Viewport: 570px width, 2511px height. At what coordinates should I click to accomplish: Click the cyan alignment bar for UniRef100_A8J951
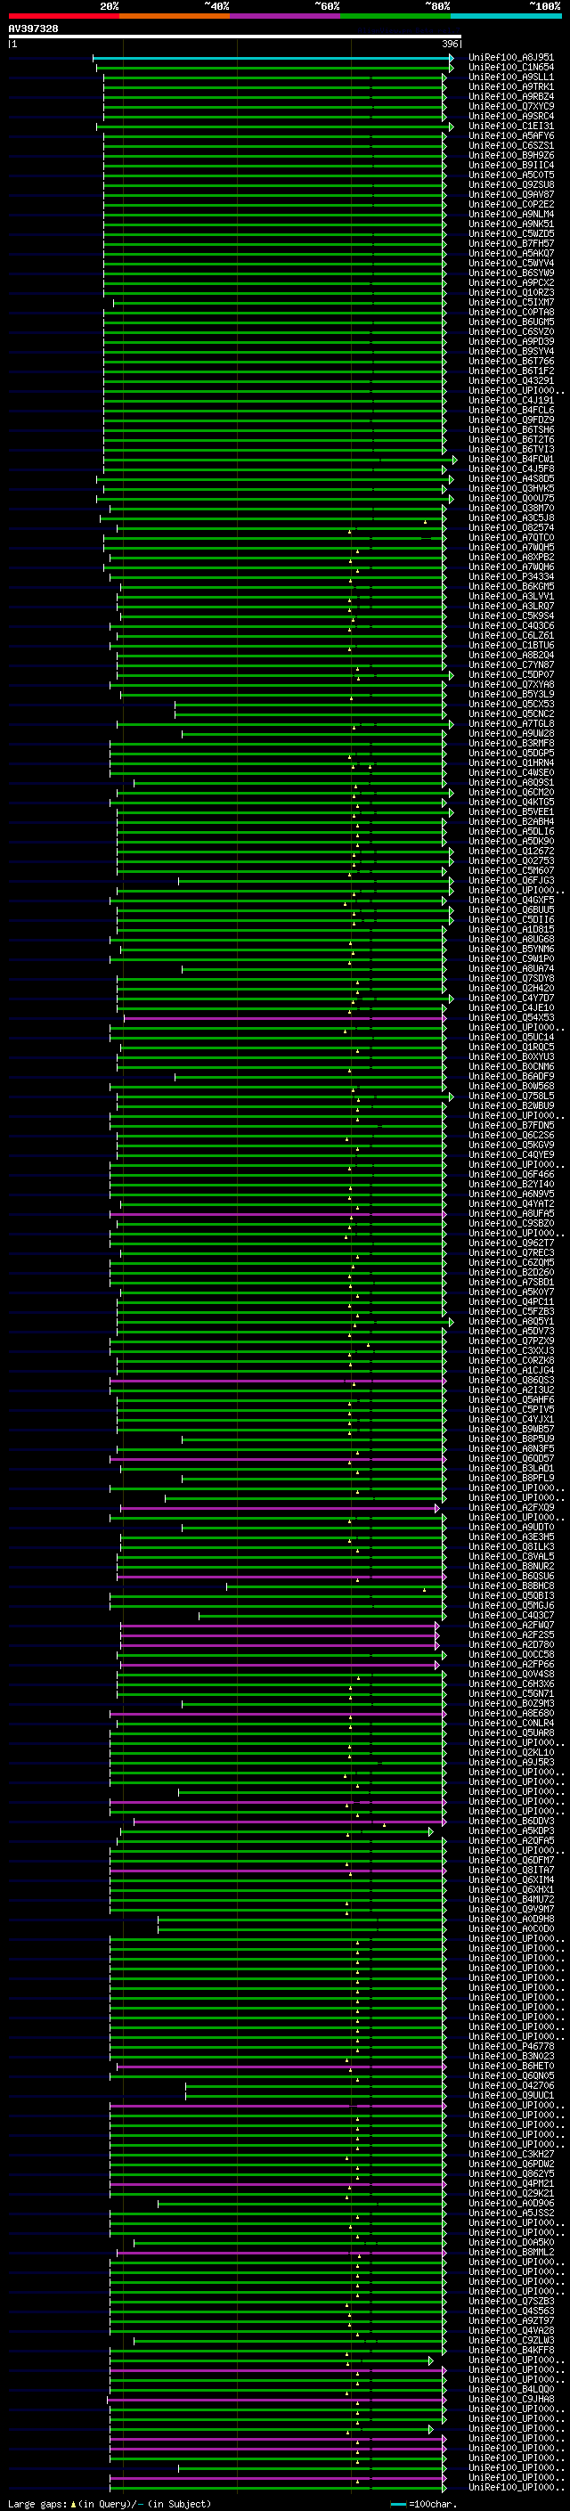[273, 58]
